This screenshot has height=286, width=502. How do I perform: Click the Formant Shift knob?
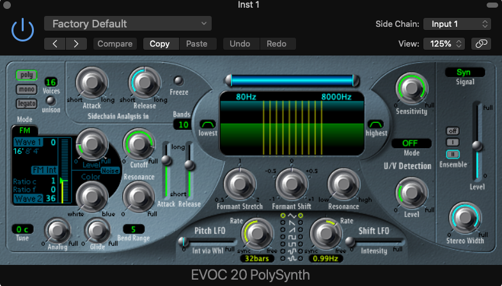click(292, 184)
